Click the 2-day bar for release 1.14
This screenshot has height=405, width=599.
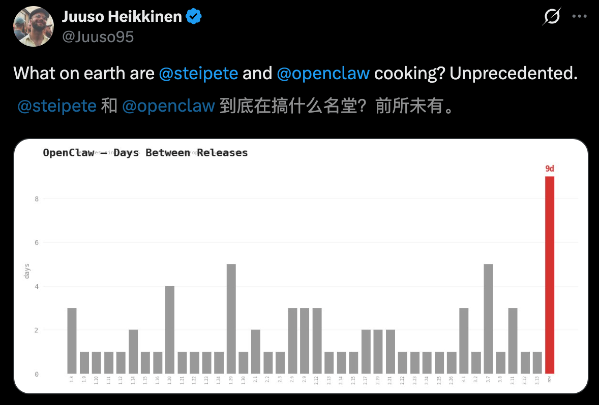tap(133, 352)
